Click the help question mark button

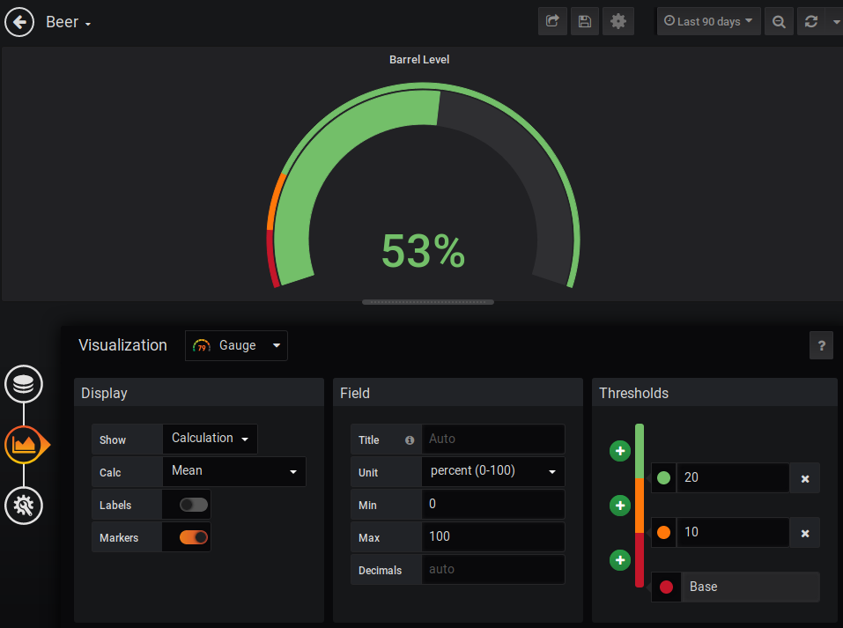(x=821, y=345)
